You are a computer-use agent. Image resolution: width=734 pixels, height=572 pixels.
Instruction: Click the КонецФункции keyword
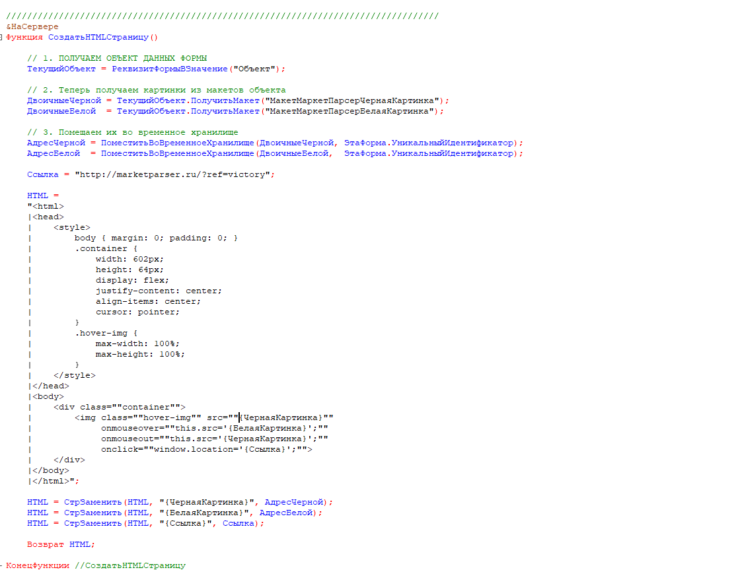click(x=38, y=565)
